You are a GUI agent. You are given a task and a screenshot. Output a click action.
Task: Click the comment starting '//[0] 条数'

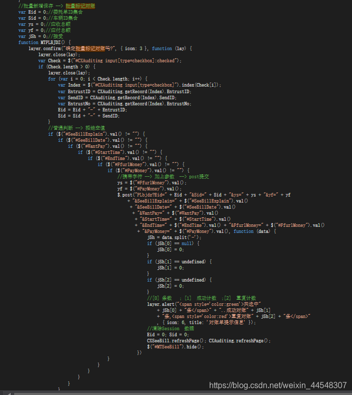tap(202, 298)
